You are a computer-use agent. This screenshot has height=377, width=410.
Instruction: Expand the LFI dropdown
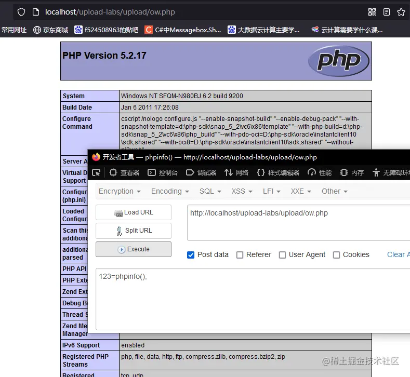tap(272, 191)
